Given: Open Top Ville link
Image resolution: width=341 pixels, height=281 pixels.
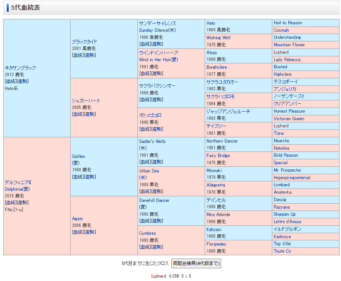Looking at the screenshot, I should tap(282, 244).
